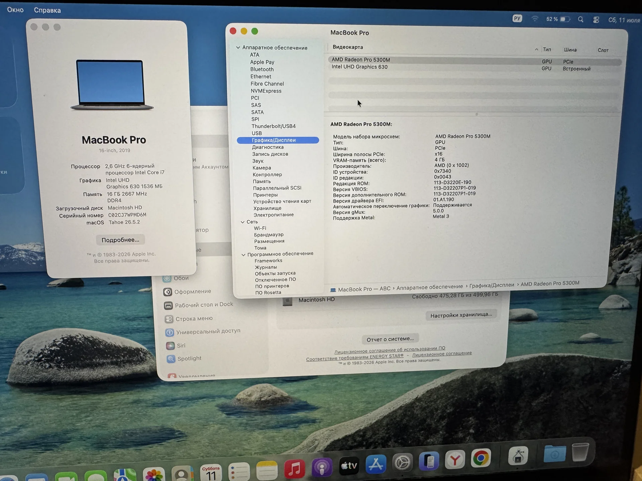Select NVMExpress in the hardware tree
This screenshot has width=642, height=481.
pos(266,91)
